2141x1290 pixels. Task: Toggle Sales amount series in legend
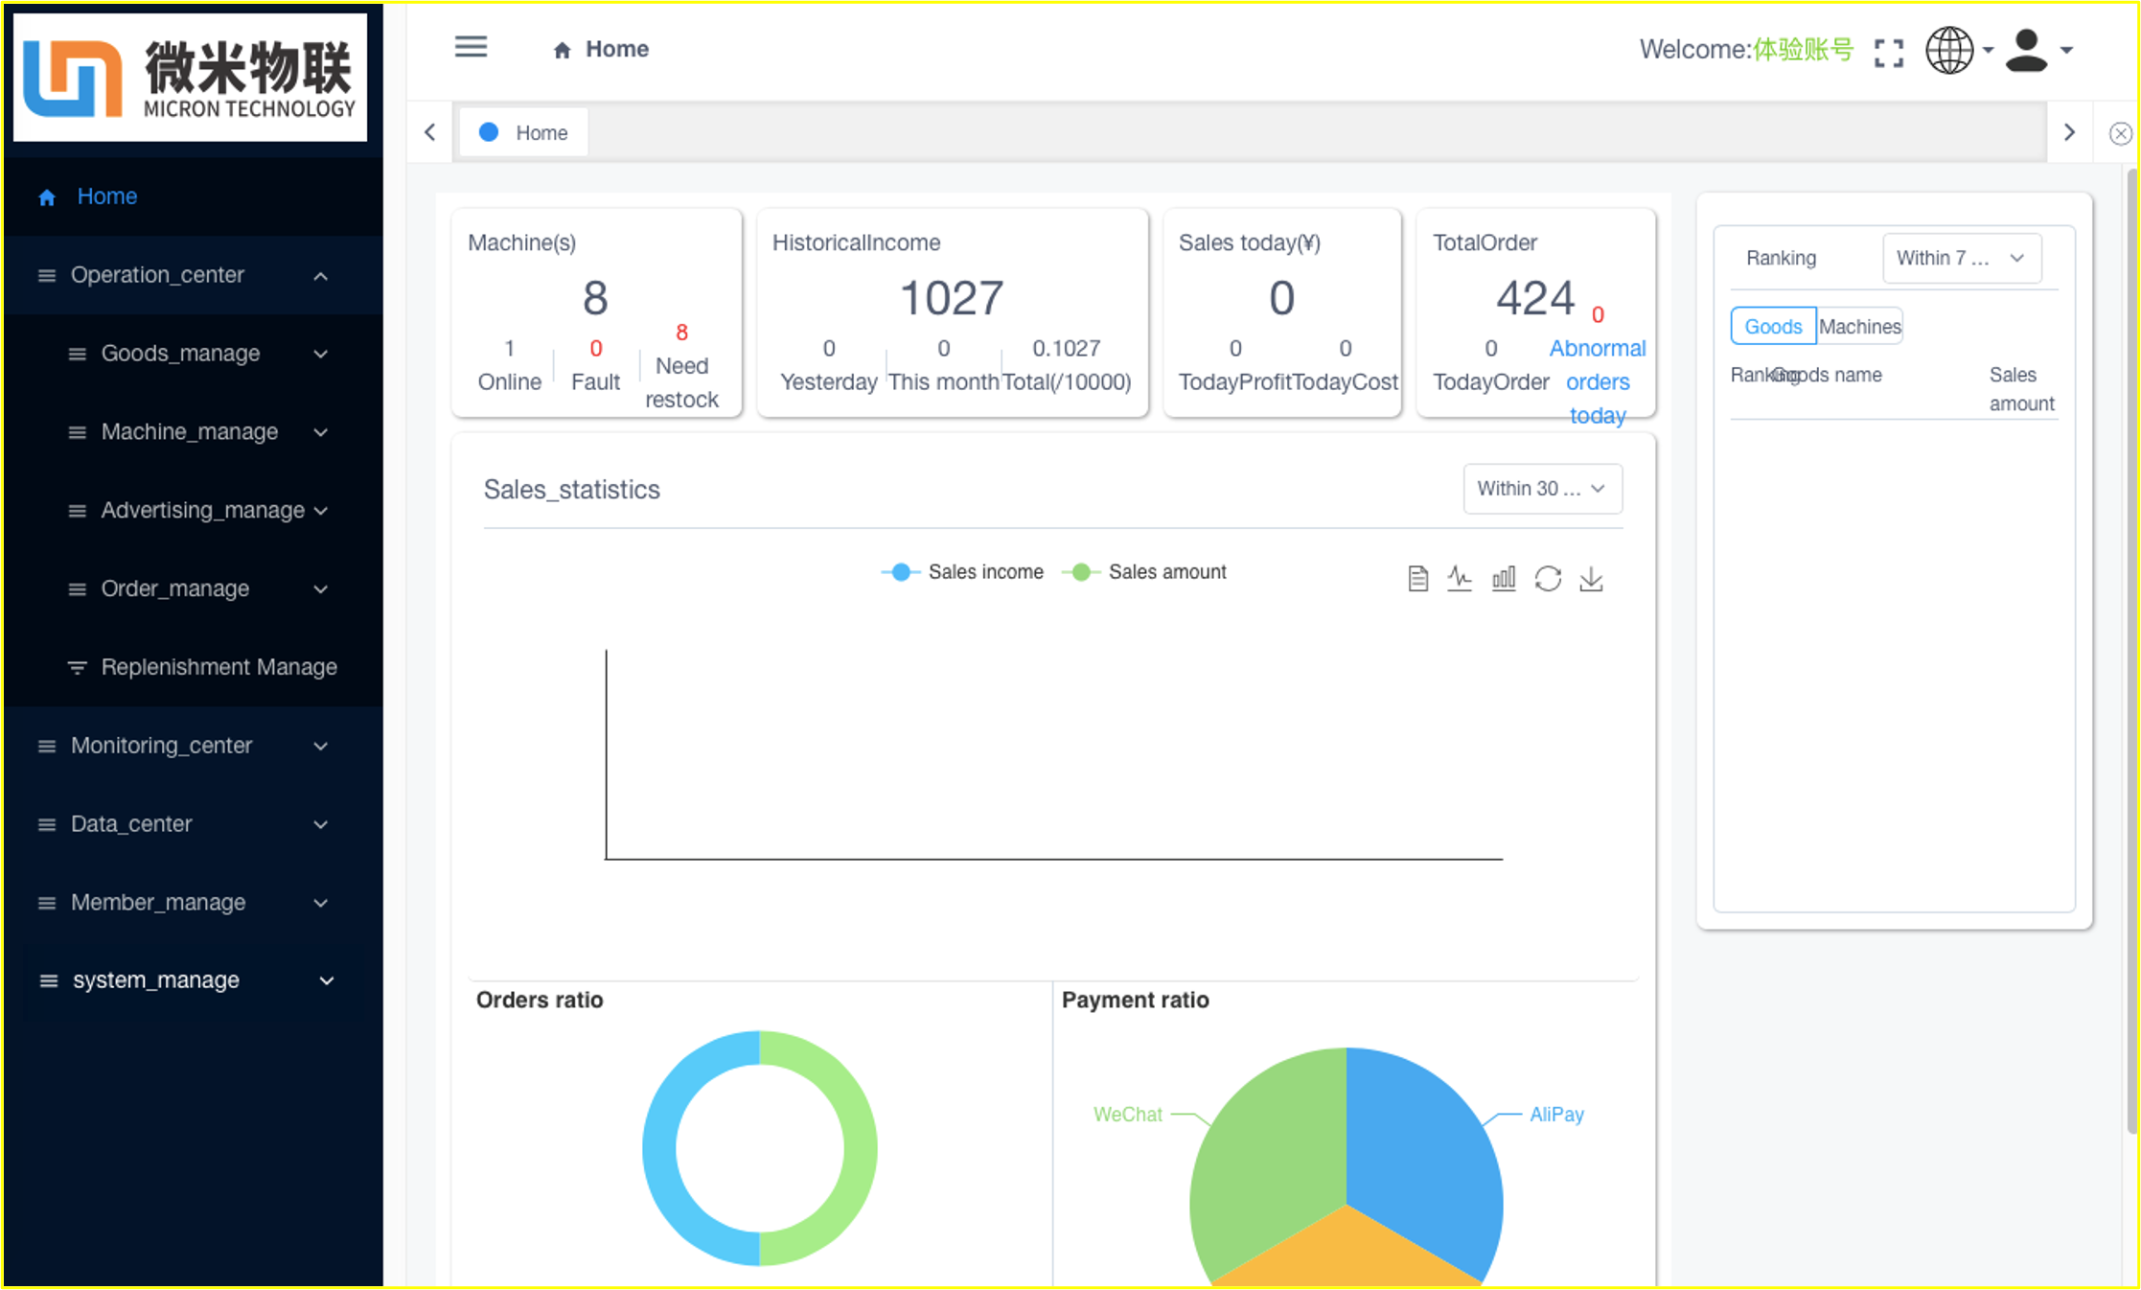(x=1144, y=572)
